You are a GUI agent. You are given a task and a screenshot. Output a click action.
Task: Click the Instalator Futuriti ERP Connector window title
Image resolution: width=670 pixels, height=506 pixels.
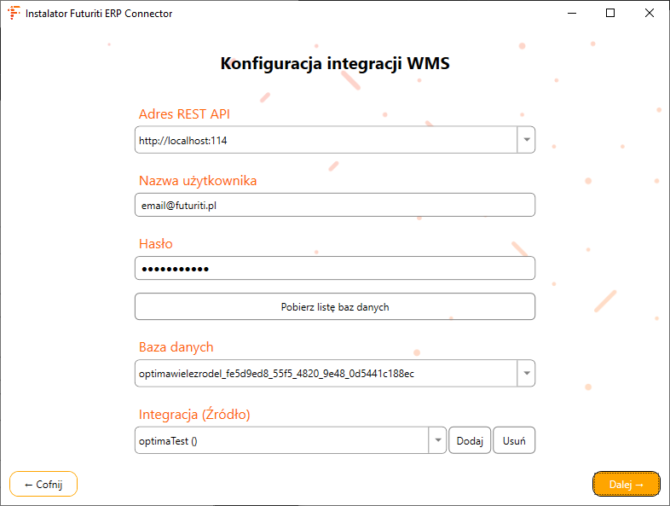tap(99, 14)
